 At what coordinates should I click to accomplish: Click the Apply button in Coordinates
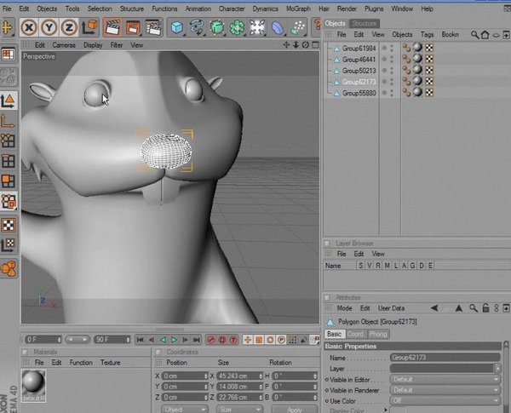click(x=294, y=409)
